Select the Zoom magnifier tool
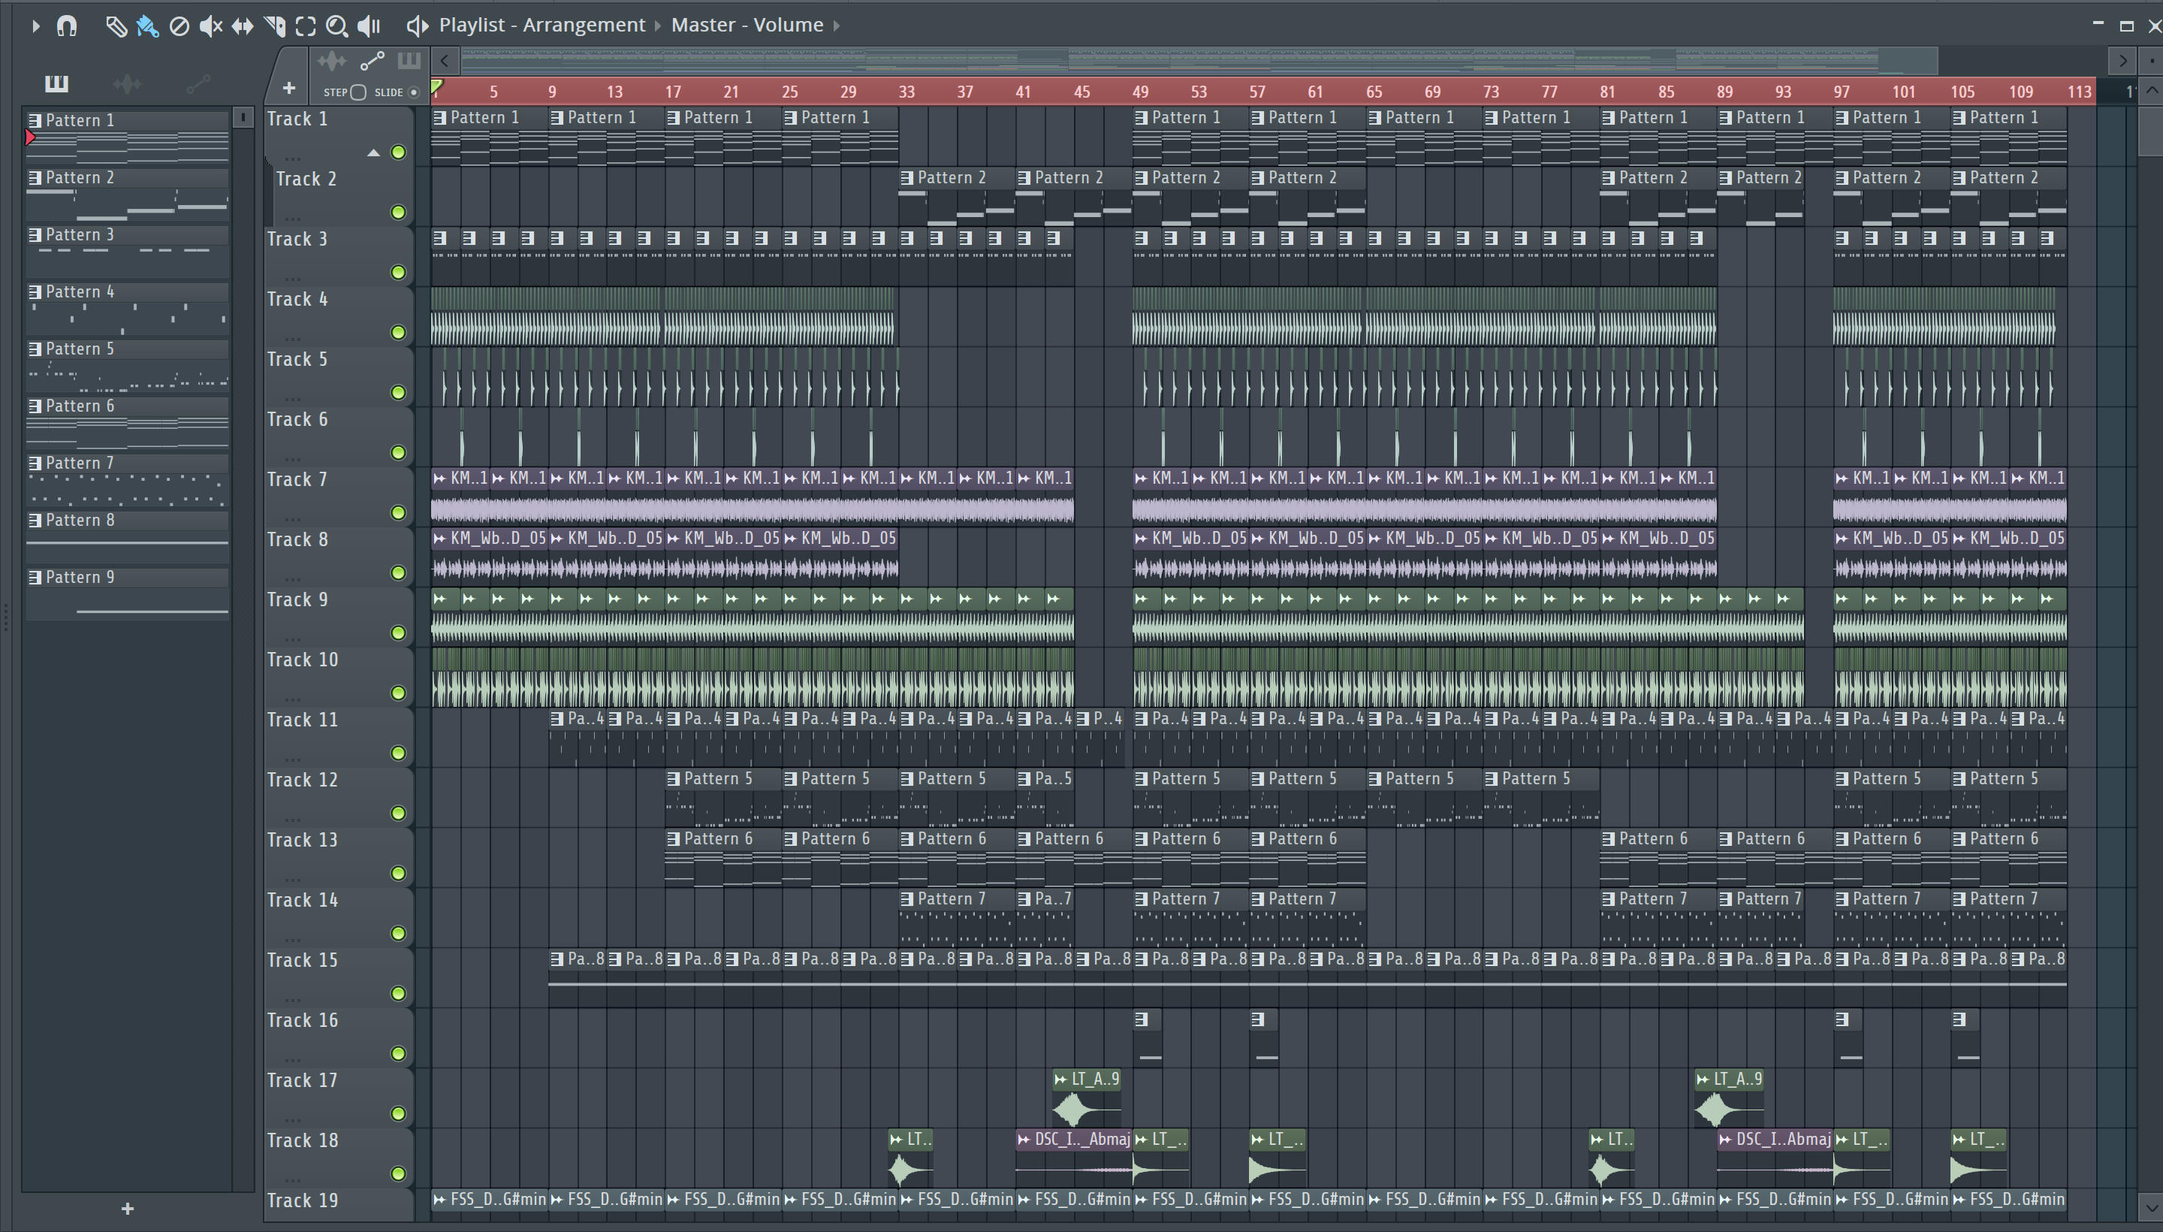Image resolution: width=2163 pixels, height=1232 pixels. point(336,26)
